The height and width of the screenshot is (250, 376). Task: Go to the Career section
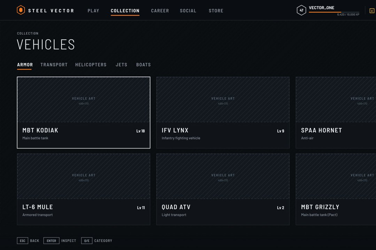(160, 11)
